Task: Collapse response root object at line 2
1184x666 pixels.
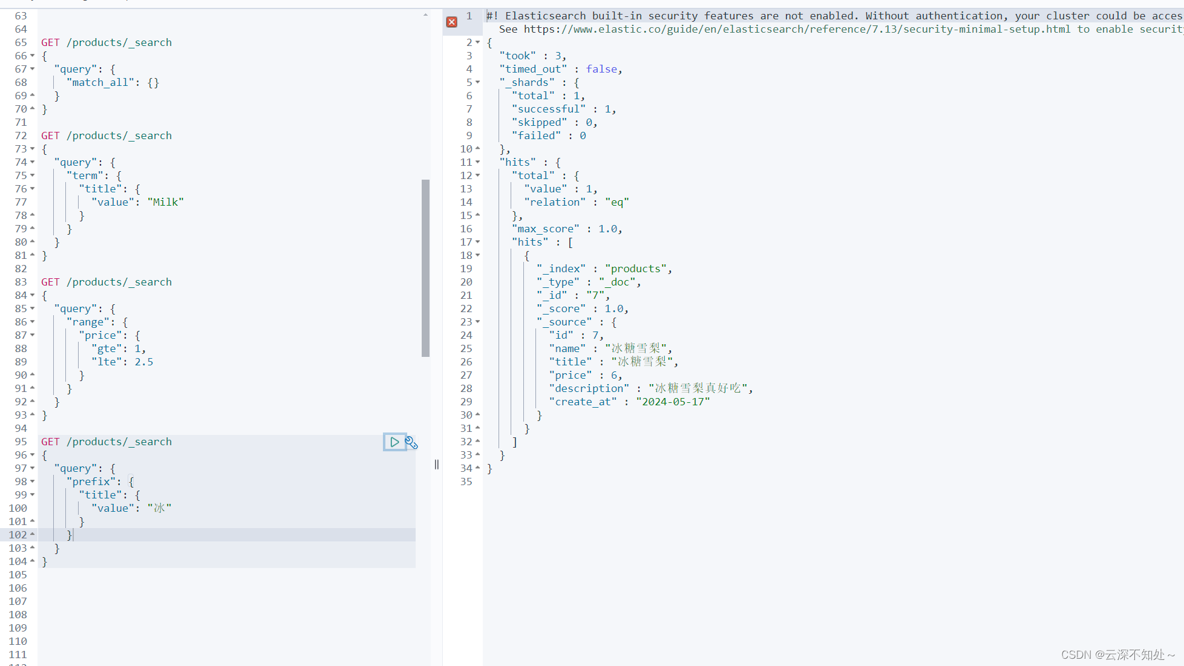Action: 477,42
